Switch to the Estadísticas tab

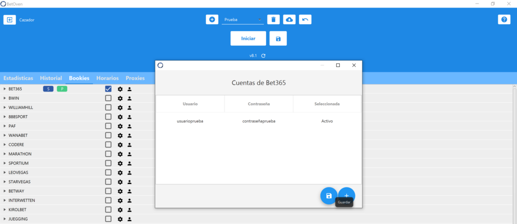(x=18, y=79)
